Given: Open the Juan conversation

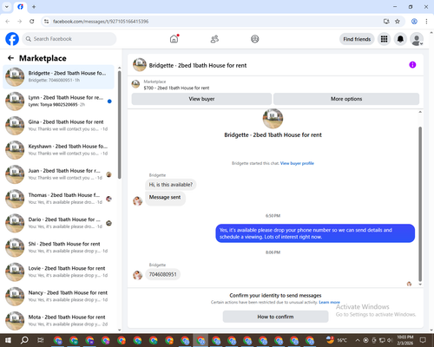Looking at the screenshot, I should tap(58, 174).
